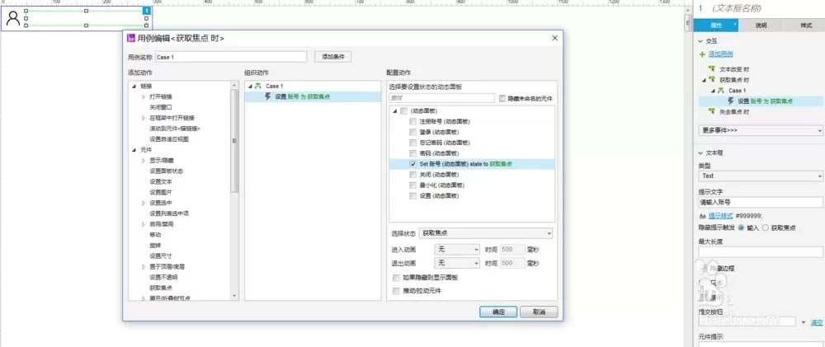825x347 pixels.
Task: Collapse Case 1 in organize actions
Action: click(x=250, y=86)
